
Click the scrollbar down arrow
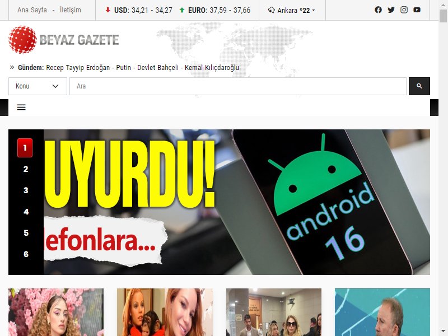[443, 332]
